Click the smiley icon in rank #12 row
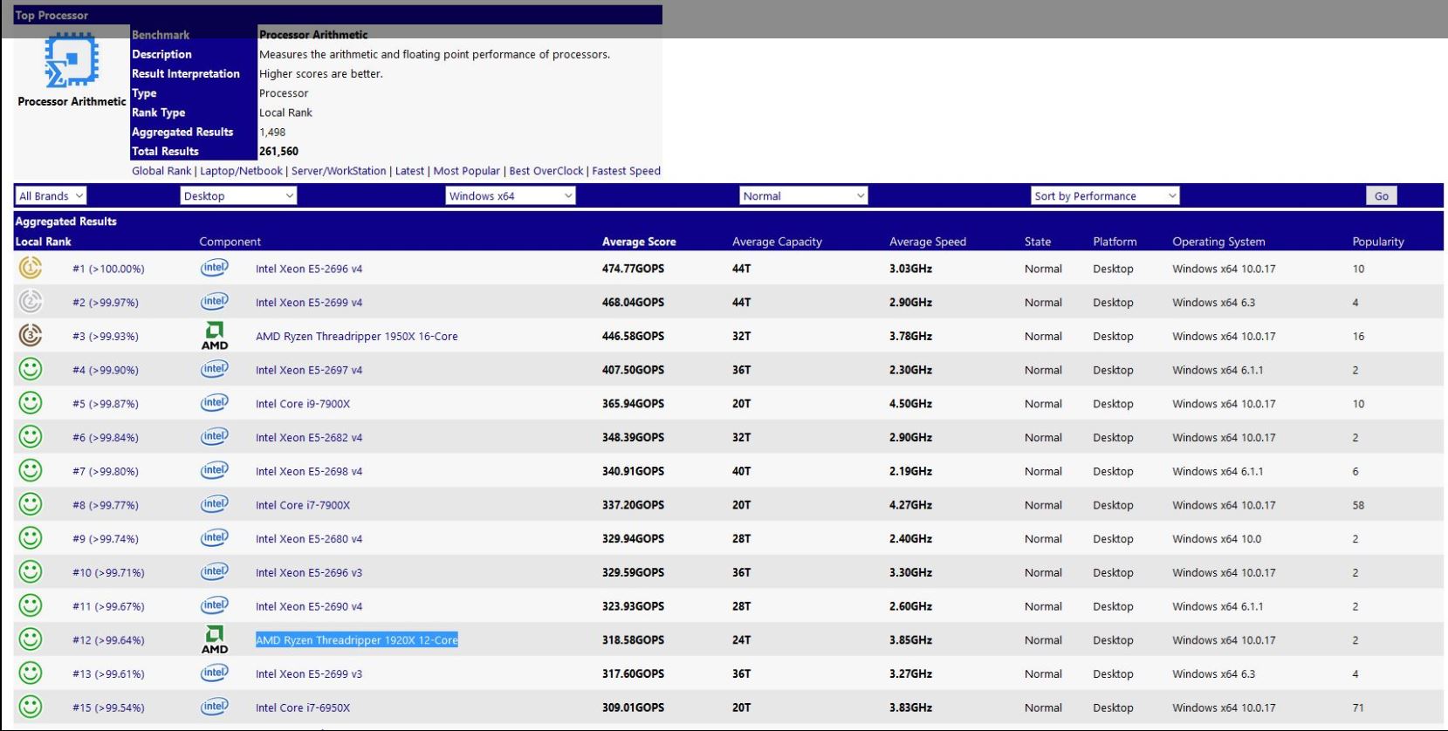The image size is (1448, 731). tap(30, 639)
